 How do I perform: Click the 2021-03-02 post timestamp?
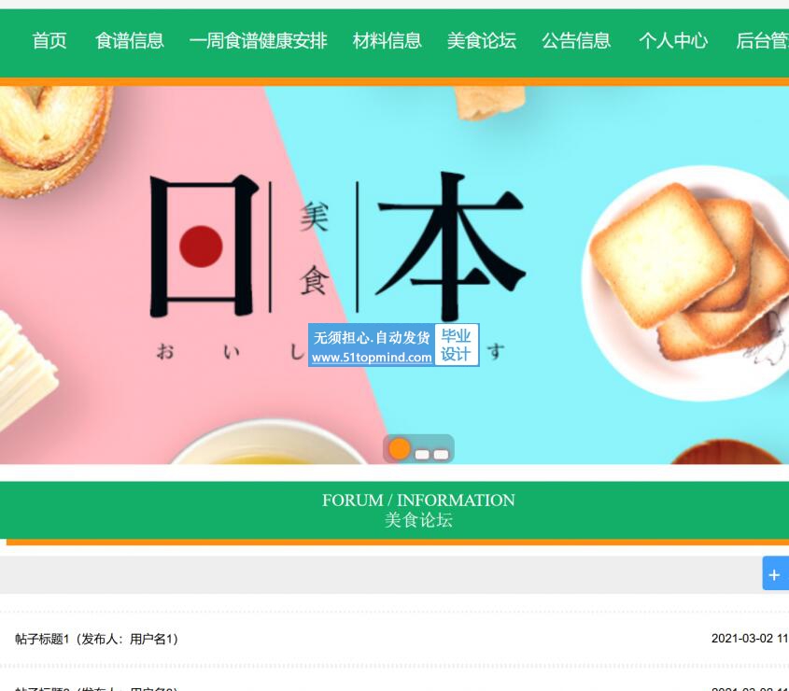[750, 639]
